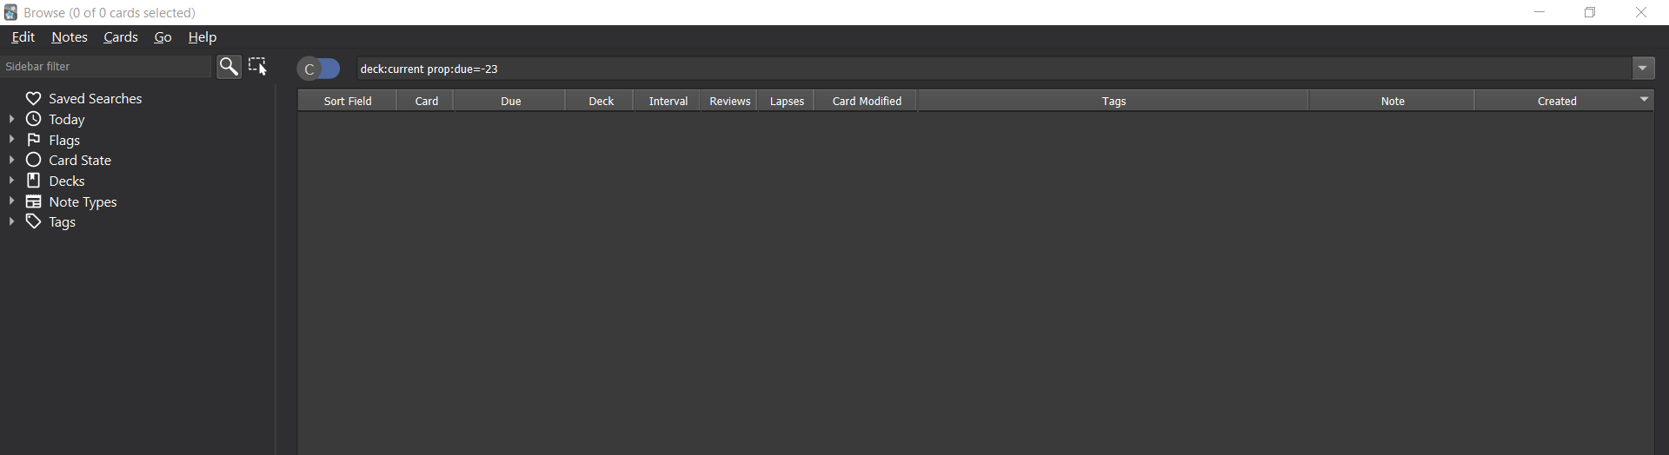1669x455 pixels.
Task: Close the Browse window
Action: click(x=1641, y=12)
